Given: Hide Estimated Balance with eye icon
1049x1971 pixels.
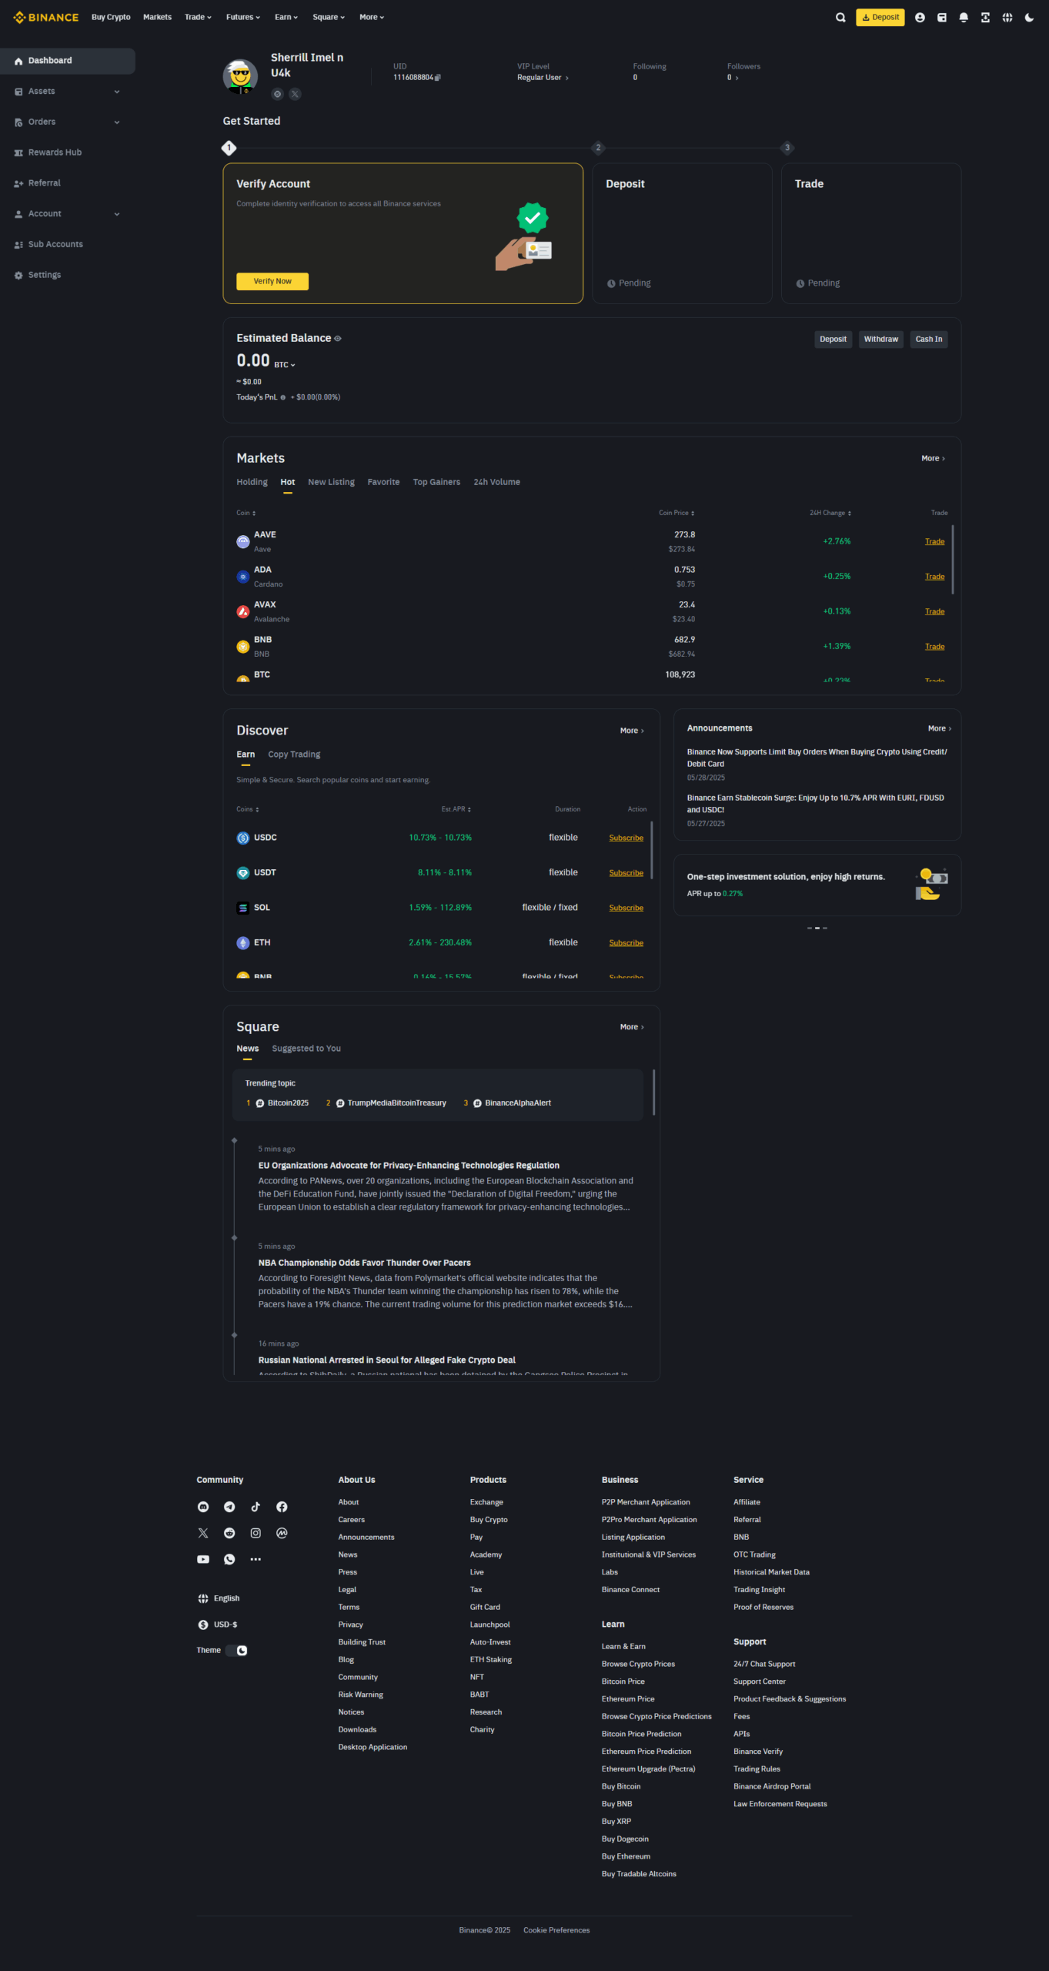Looking at the screenshot, I should 338,339.
